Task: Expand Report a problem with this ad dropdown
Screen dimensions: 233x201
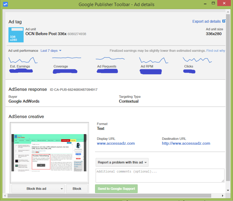Action: coord(122,162)
